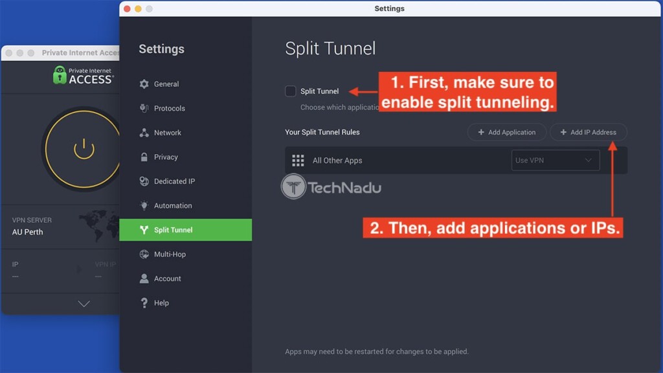Go to Help settings tab
Viewport: 663px width, 373px height.
[185, 303]
